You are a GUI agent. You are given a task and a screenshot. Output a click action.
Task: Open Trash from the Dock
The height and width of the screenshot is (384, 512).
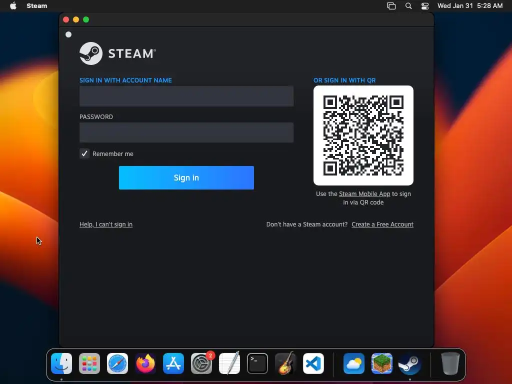450,363
